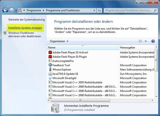This screenshot has width=160, height=116.
Task: Click the Back navigation arrow button
Action: click(x=5, y=11)
